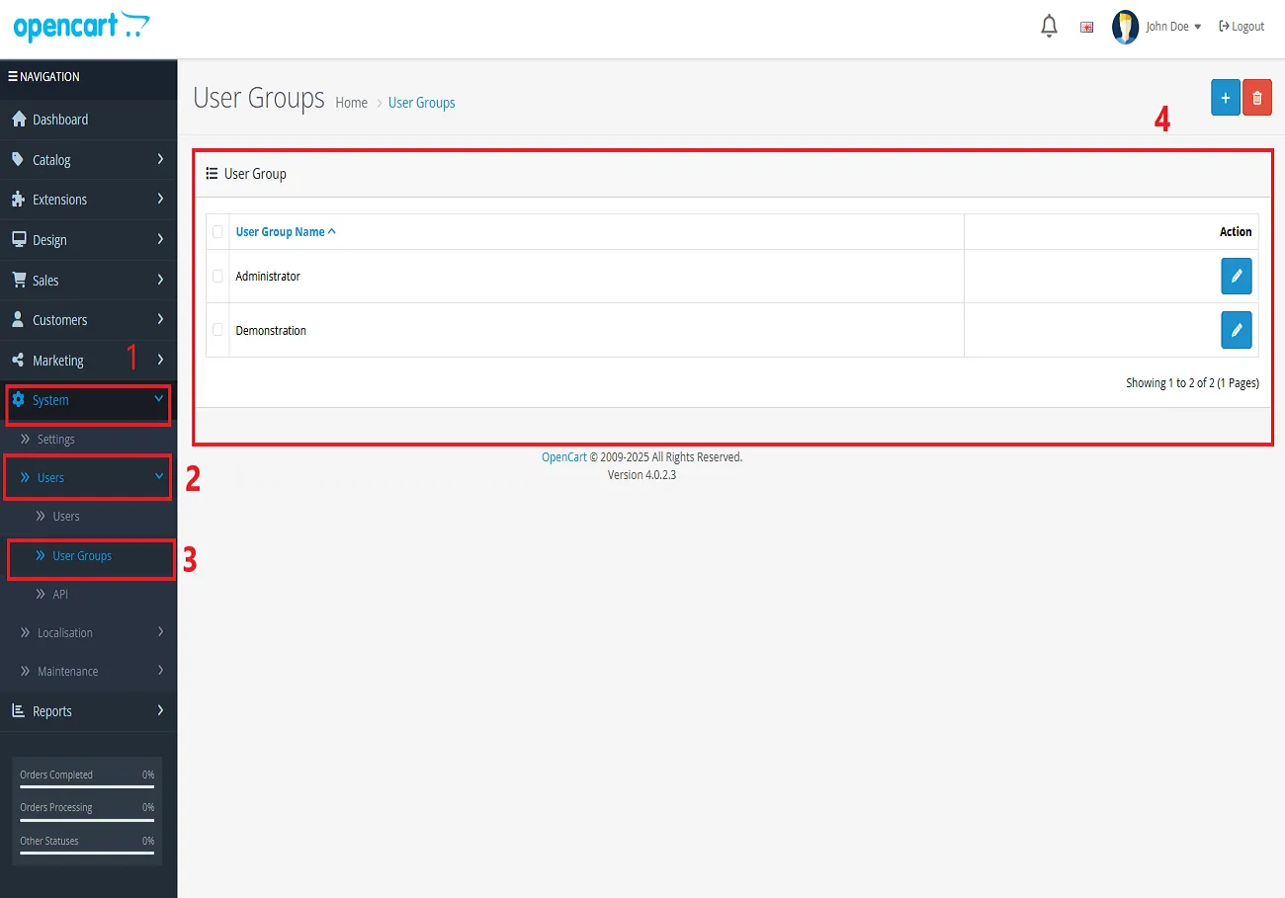This screenshot has height=898, width=1285.
Task: Click the language flag icon in header
Action: click(x=1086, y=28)
